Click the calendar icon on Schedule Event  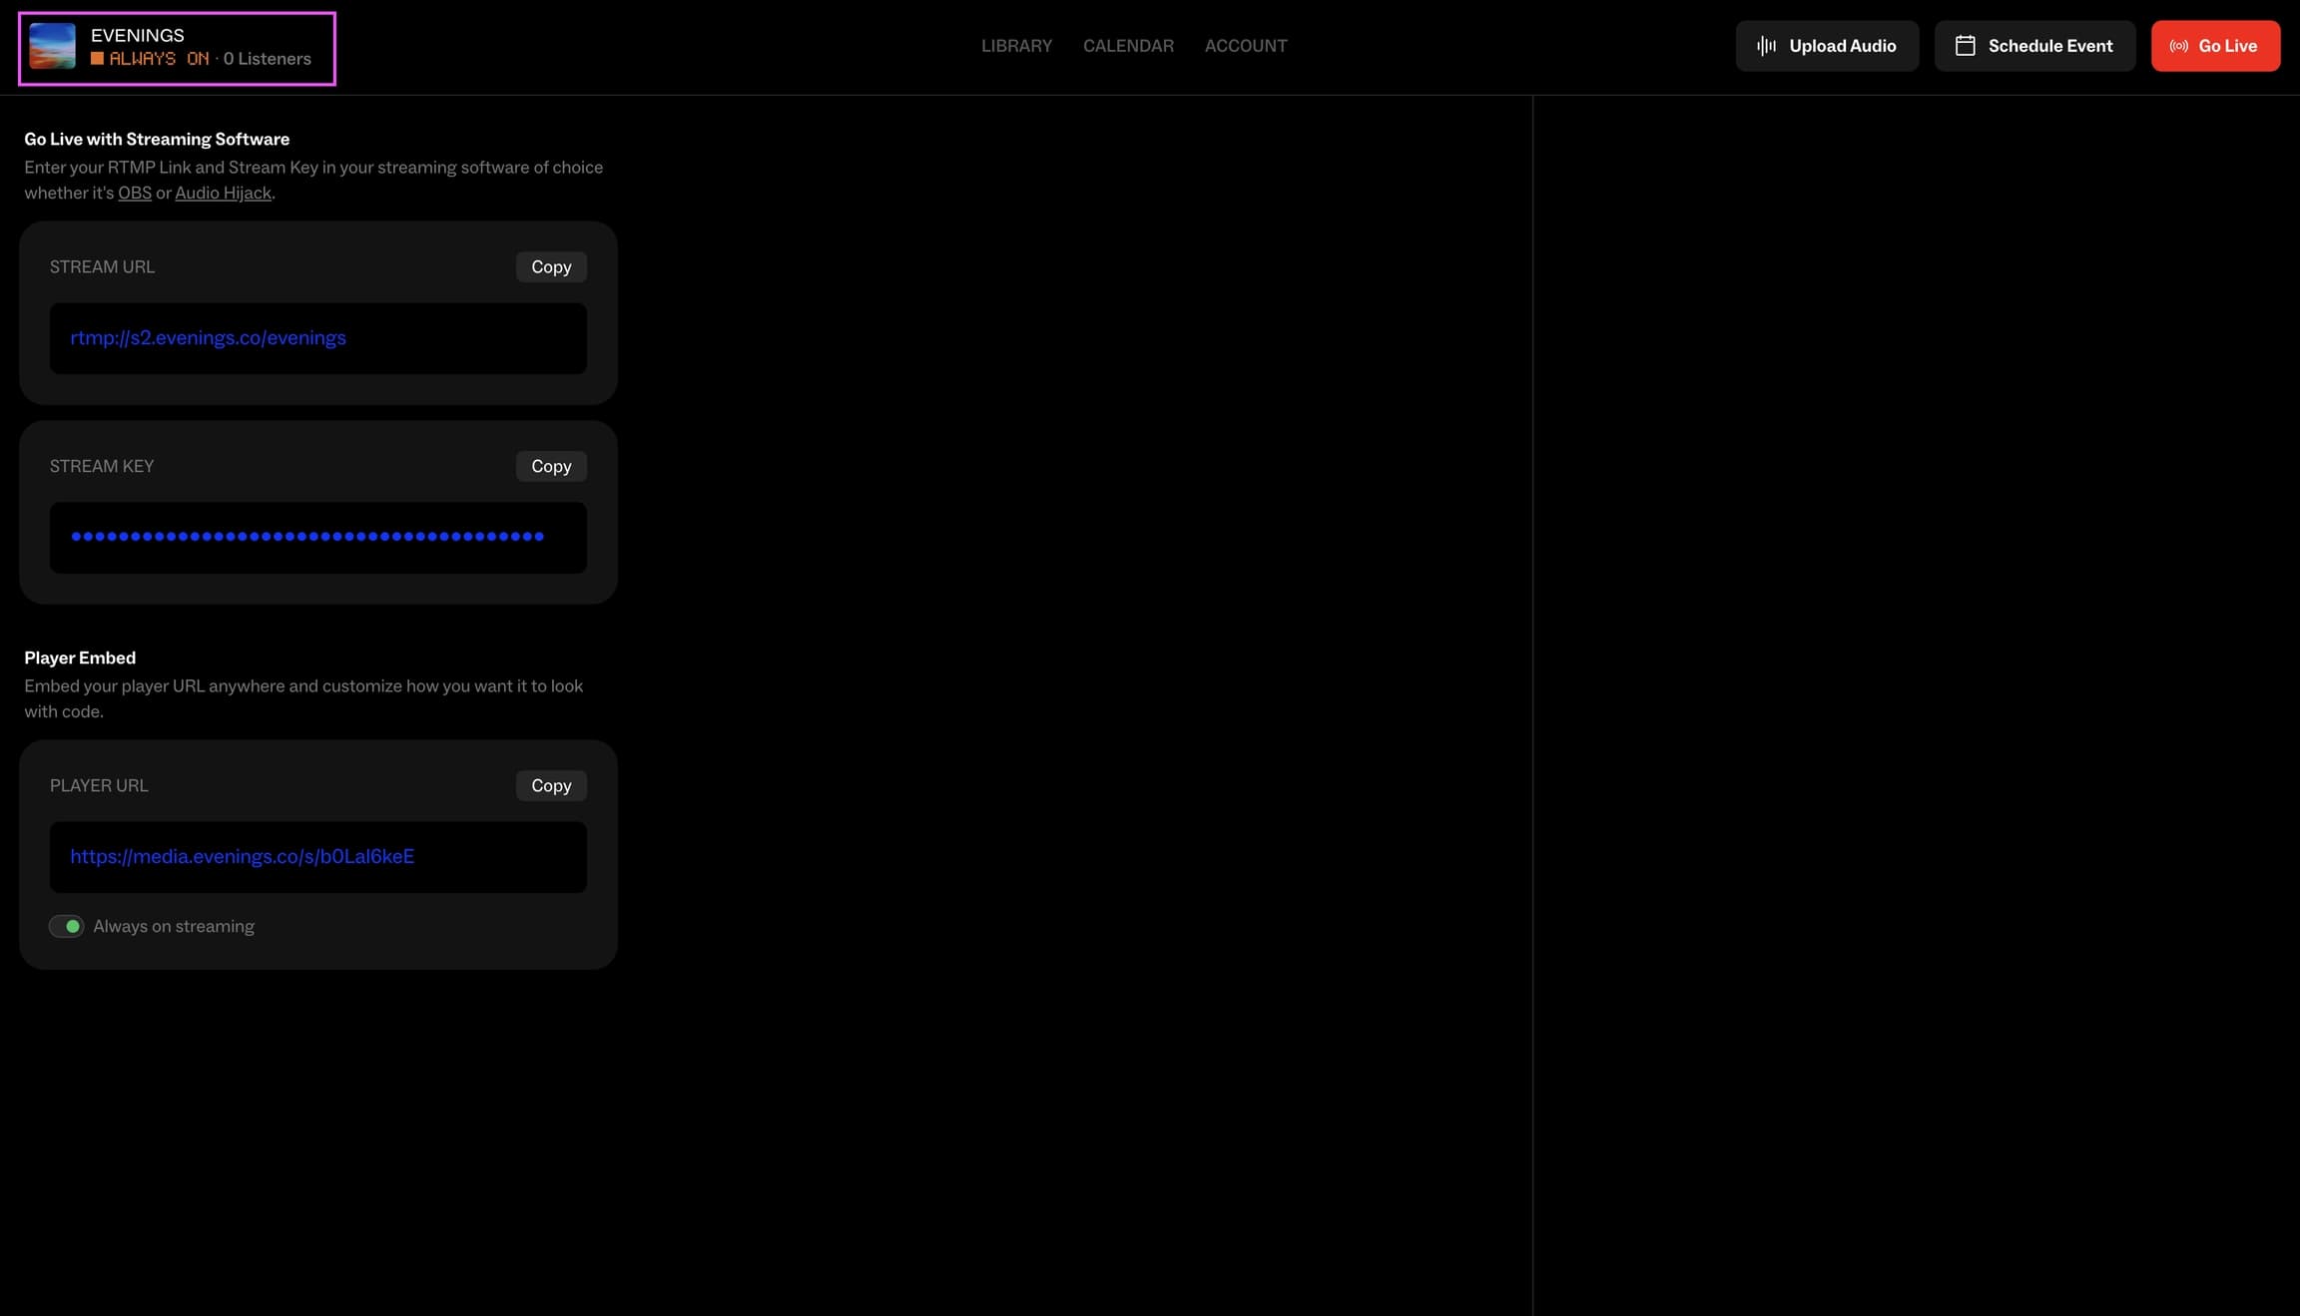pyautogui.click(x=1965, y=46)
